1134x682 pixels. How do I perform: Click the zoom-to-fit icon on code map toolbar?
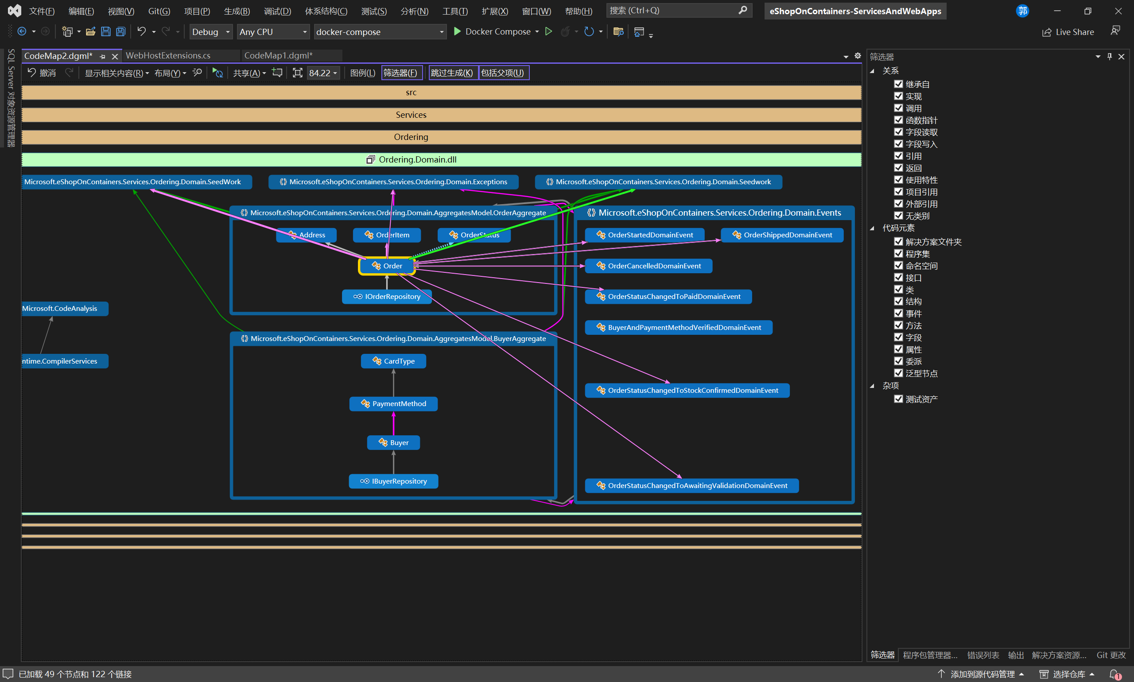(x=297, y=73)
